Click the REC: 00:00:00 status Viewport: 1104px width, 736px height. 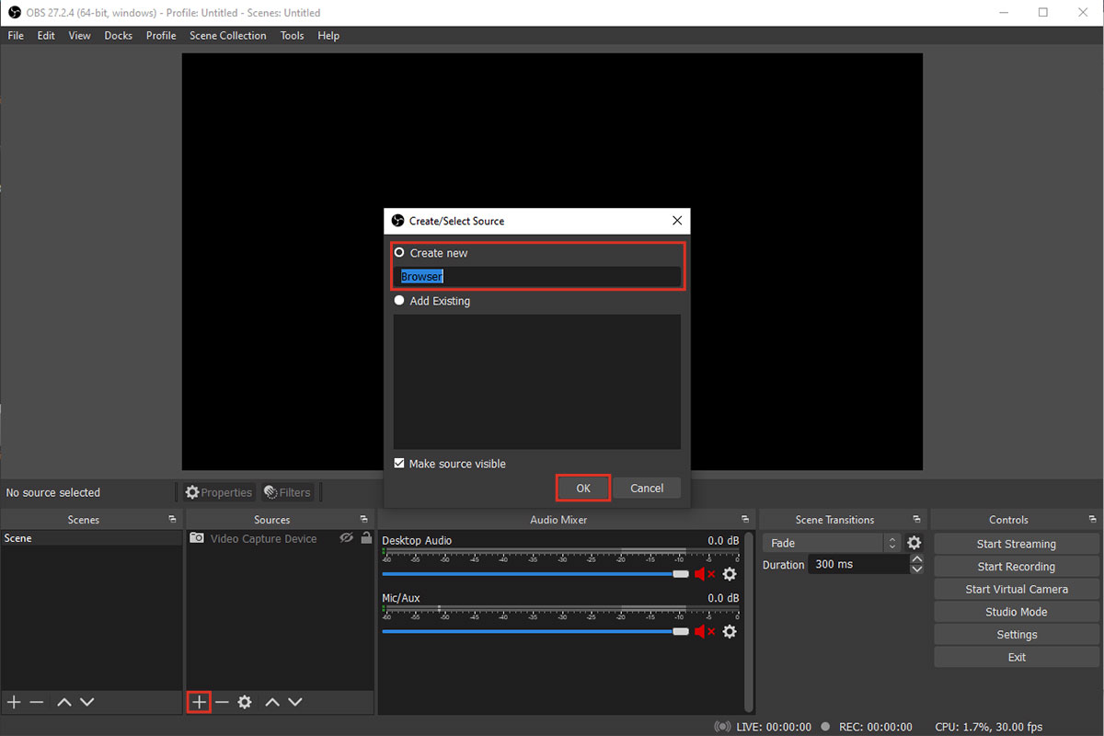click(x=874, y=727)
